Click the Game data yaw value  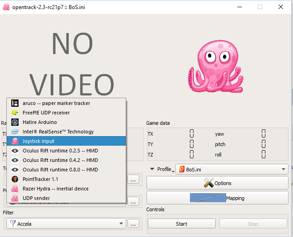point(264,133)
